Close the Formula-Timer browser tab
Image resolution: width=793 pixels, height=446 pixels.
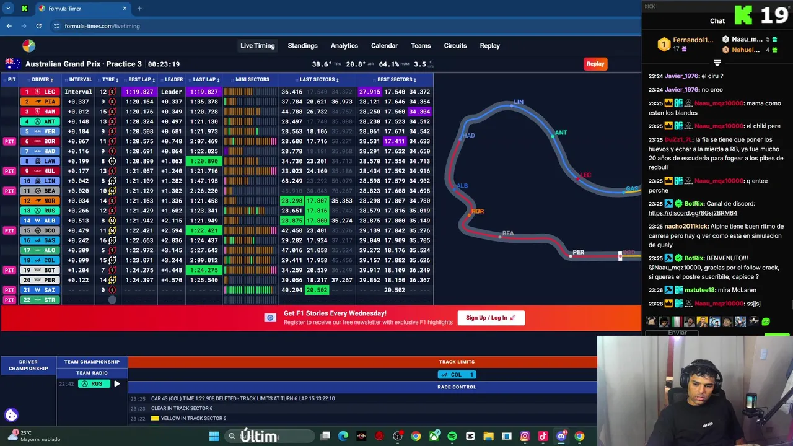click(125, 9)
